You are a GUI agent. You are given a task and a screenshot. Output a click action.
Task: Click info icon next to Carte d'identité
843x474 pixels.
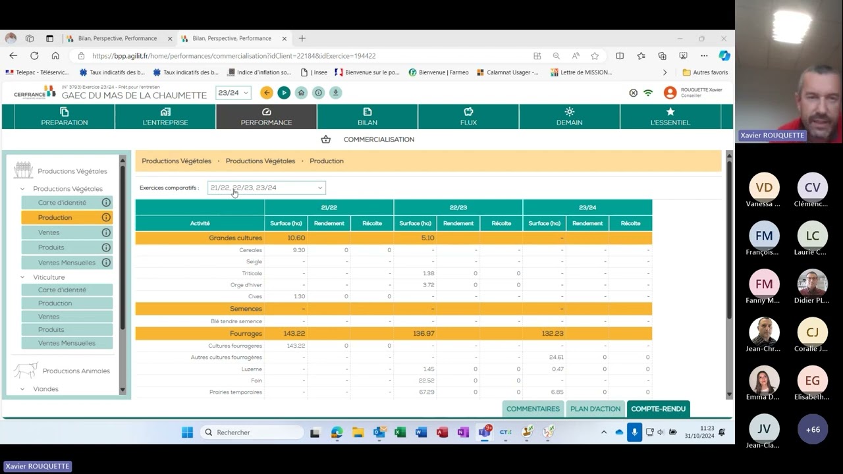coord(106,203)
